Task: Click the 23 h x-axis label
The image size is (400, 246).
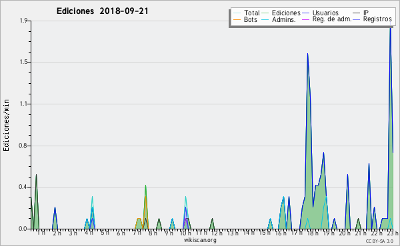Action: [393, 233]
